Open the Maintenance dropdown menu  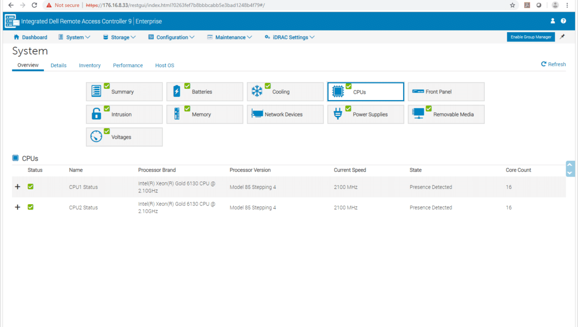[230, 37]
